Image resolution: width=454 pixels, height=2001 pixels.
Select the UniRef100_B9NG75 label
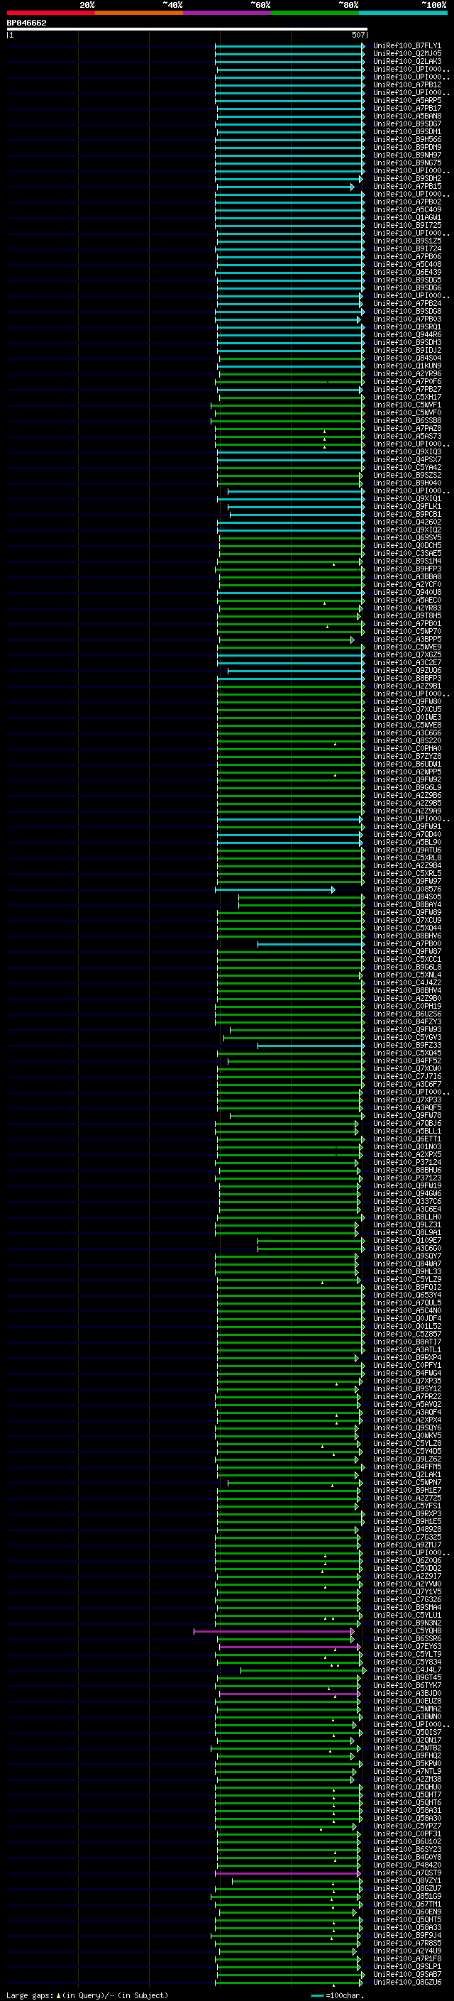[406, 163]
